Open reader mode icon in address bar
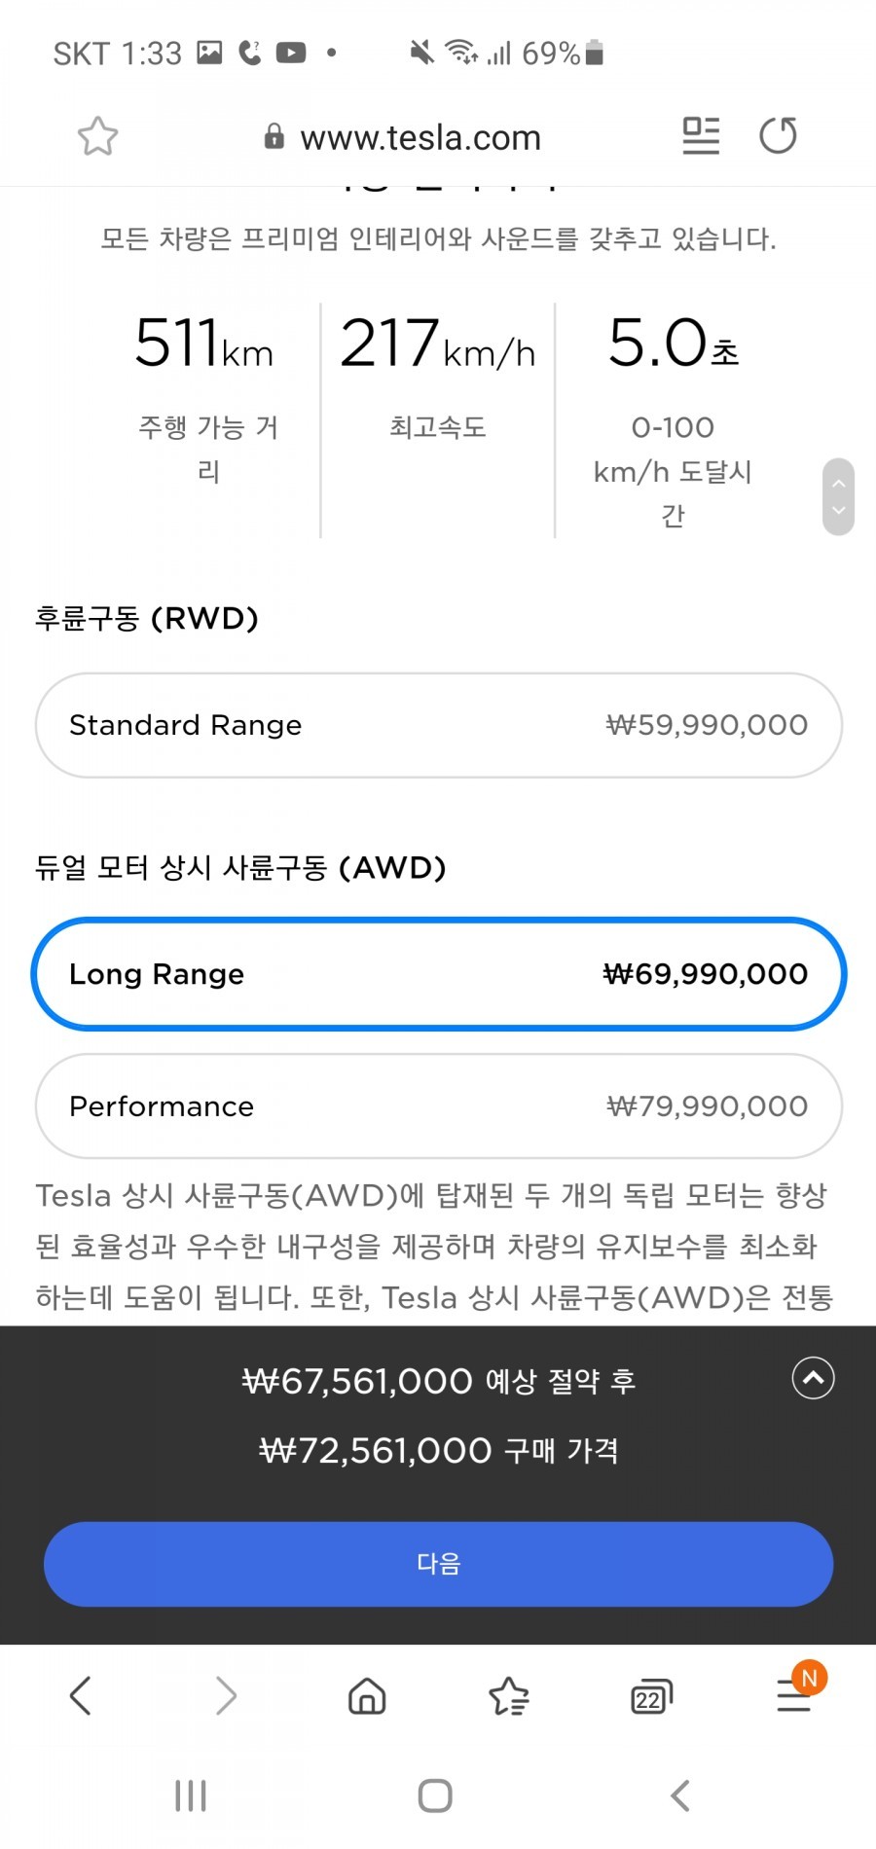Image resolution: width=876 pixels, height=1849 pixels. tap(701, 136)
